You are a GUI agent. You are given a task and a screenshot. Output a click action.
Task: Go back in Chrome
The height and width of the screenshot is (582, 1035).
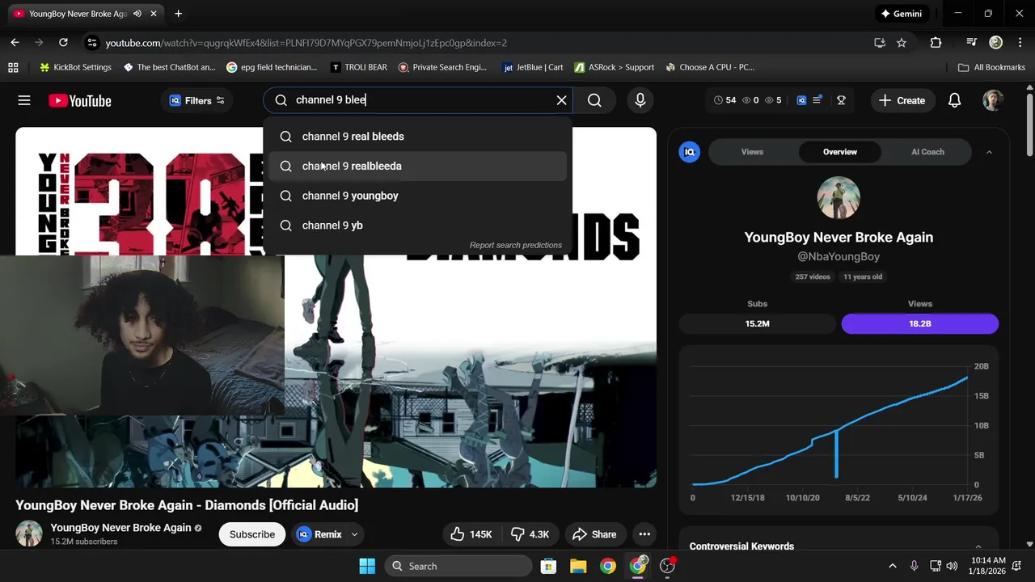[x=15, y=42]
